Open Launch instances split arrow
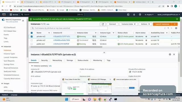This screenshot has height=102, width=182. coord(175,24)
